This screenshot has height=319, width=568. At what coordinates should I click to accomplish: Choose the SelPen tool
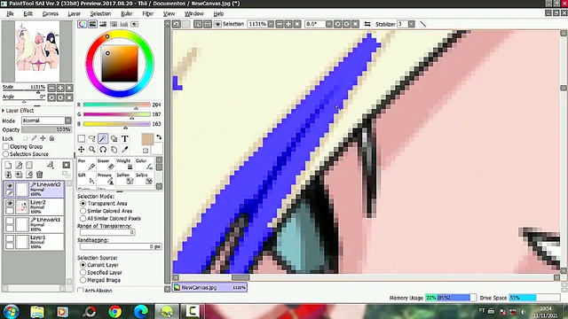125,179
